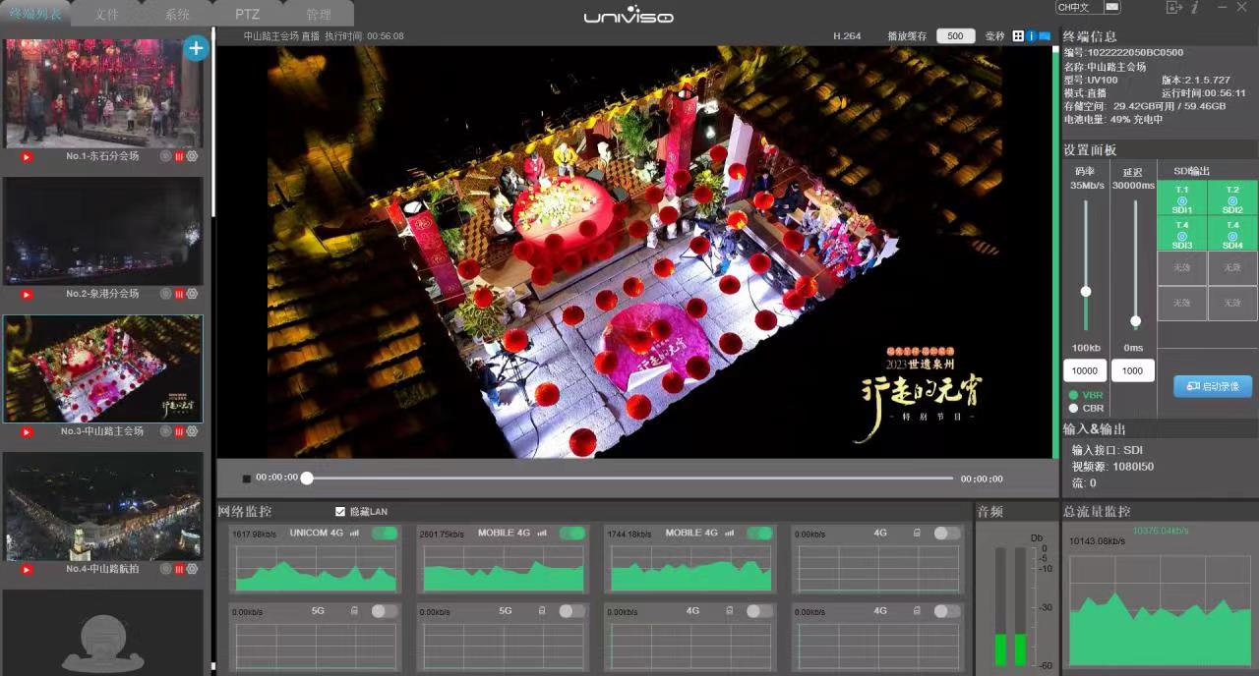The width and height of the screenshot is (1259, 676).
Task: Select the blue single-view rectangle icon
Action: (1045, 36)
